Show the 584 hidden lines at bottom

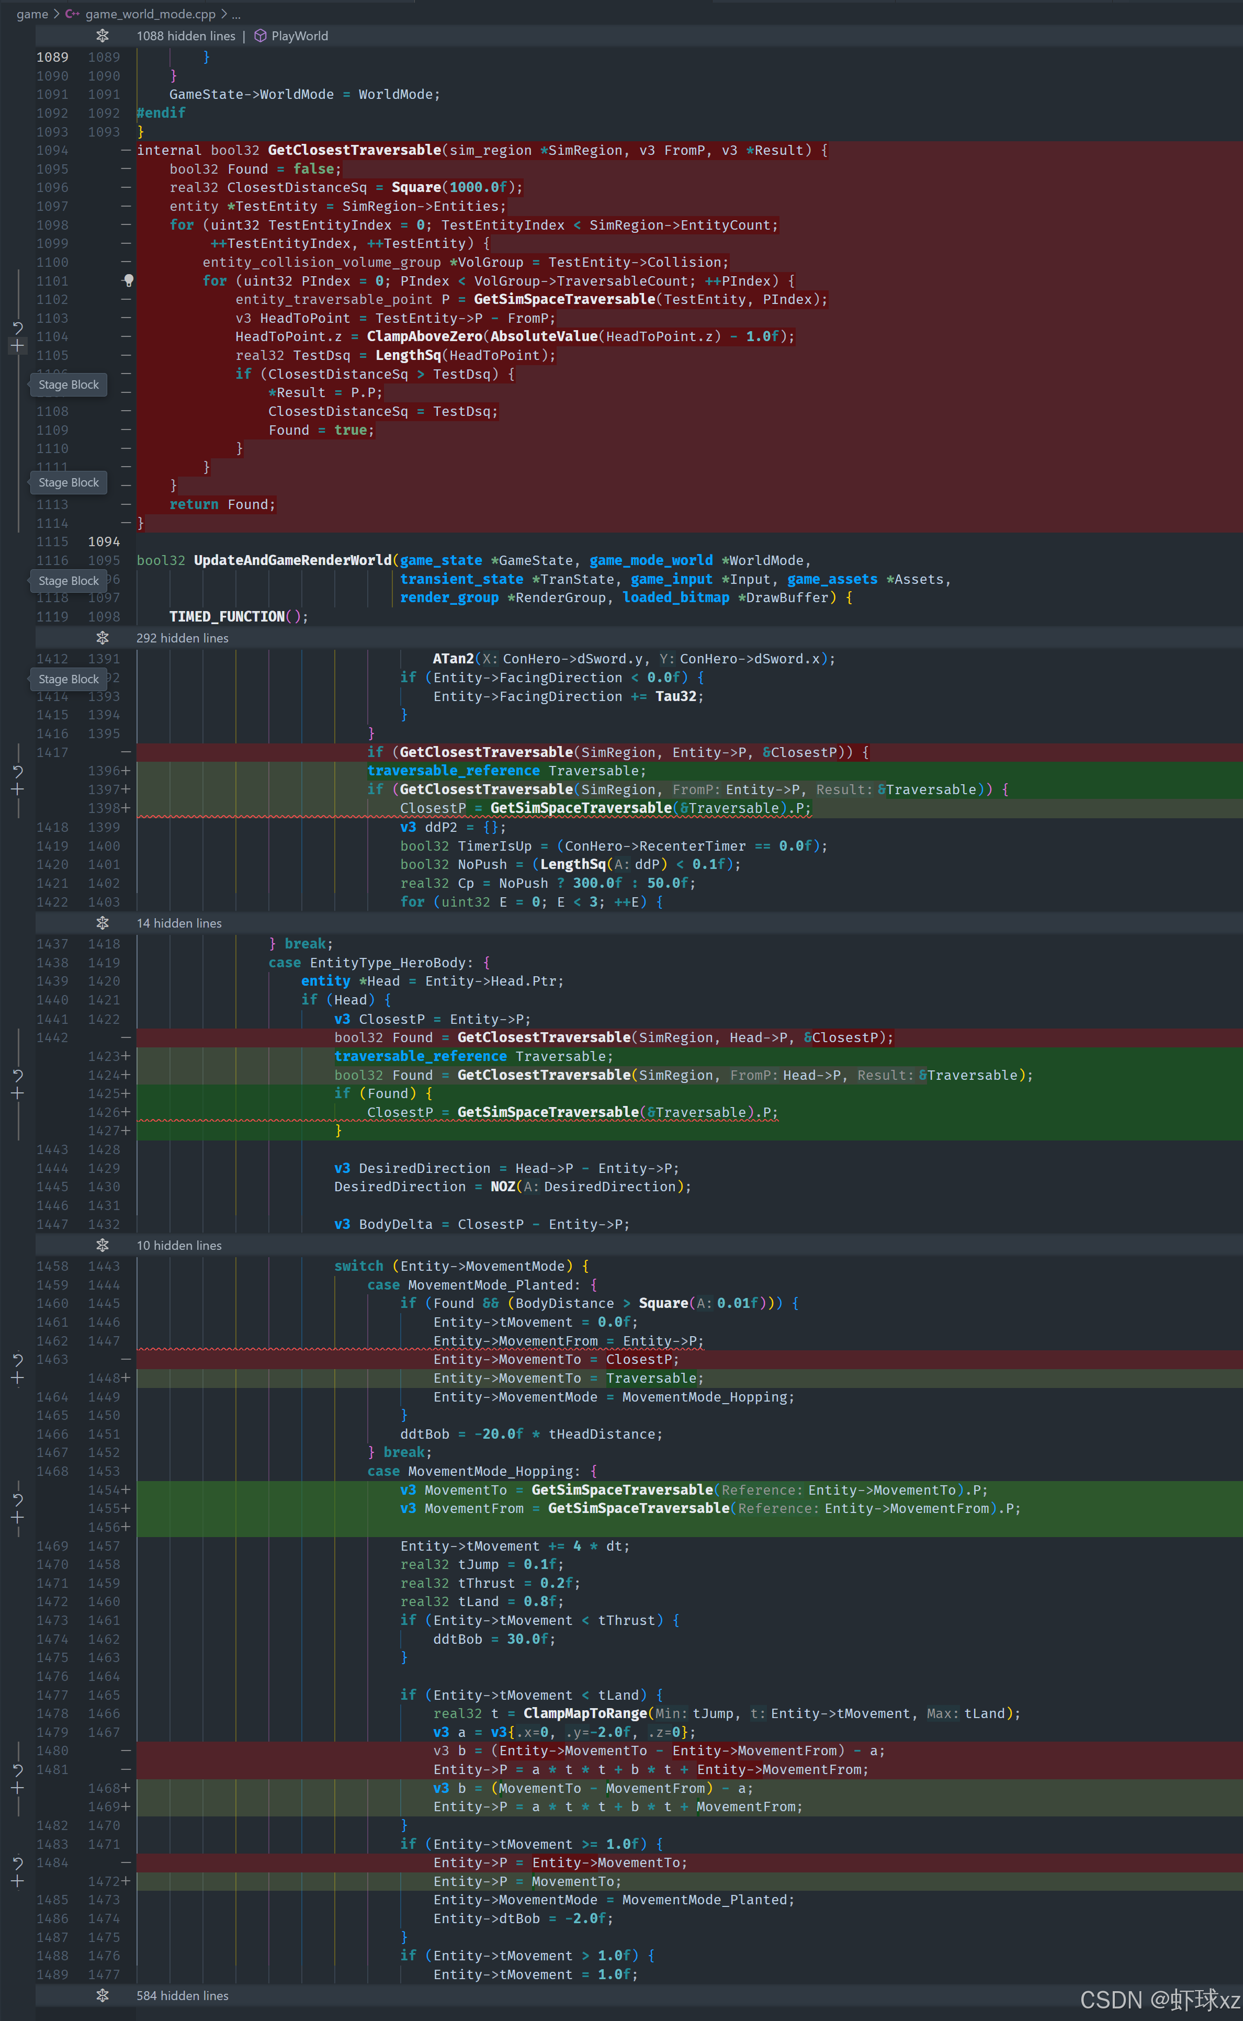click(102, 1995)
